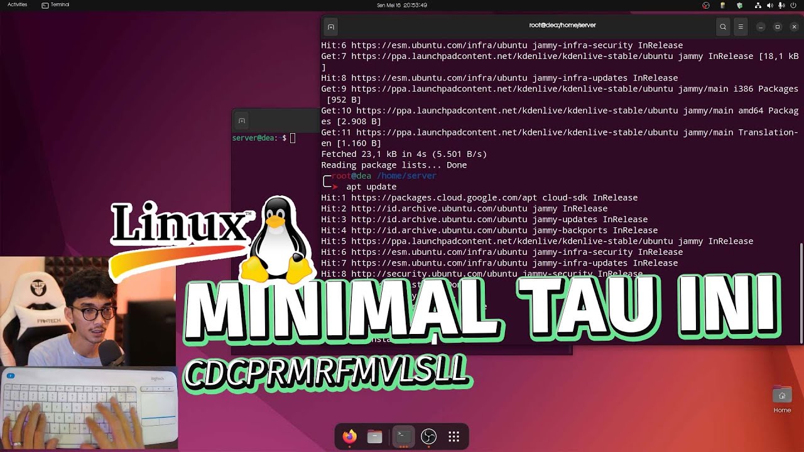Open the hamburger menu in root@dea terminal
Viewport: 804px width, 452px height.
point(741,27)
